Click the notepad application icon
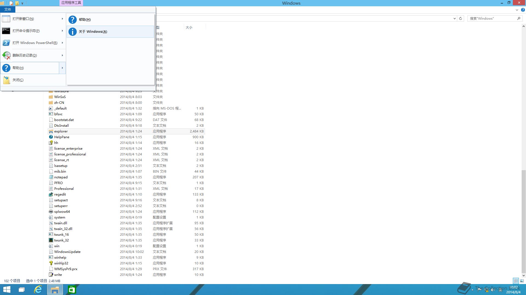526x295 pixels. point(51,177)
